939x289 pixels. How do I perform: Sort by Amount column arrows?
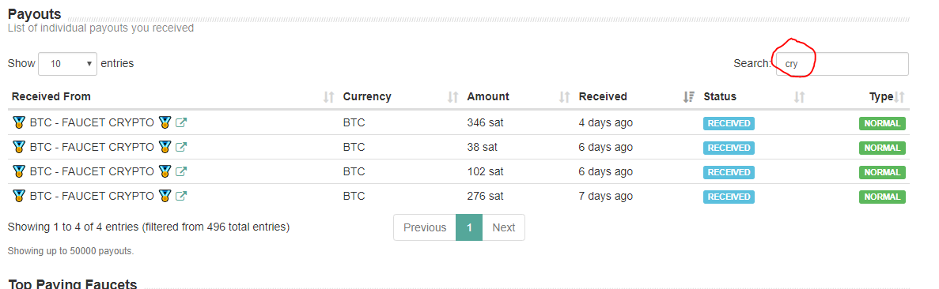pyautogui.click(x=564, y=97)
